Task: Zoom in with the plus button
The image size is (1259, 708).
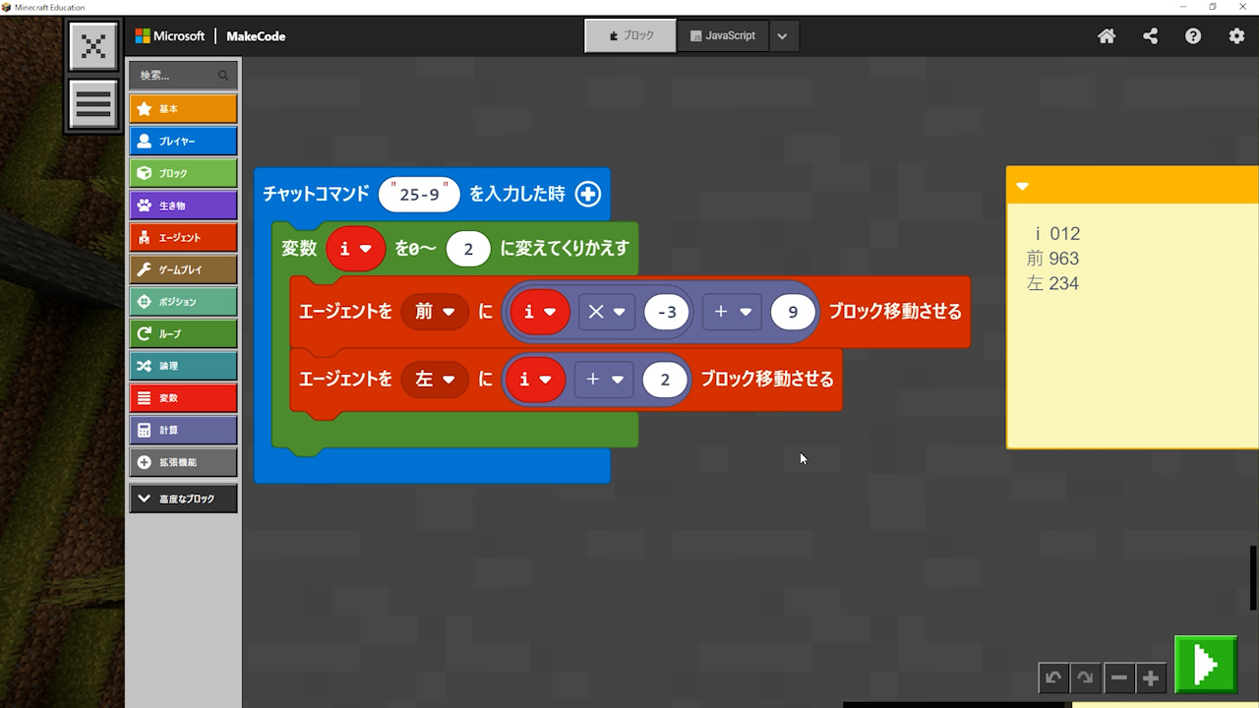Action: [1151, 678]
